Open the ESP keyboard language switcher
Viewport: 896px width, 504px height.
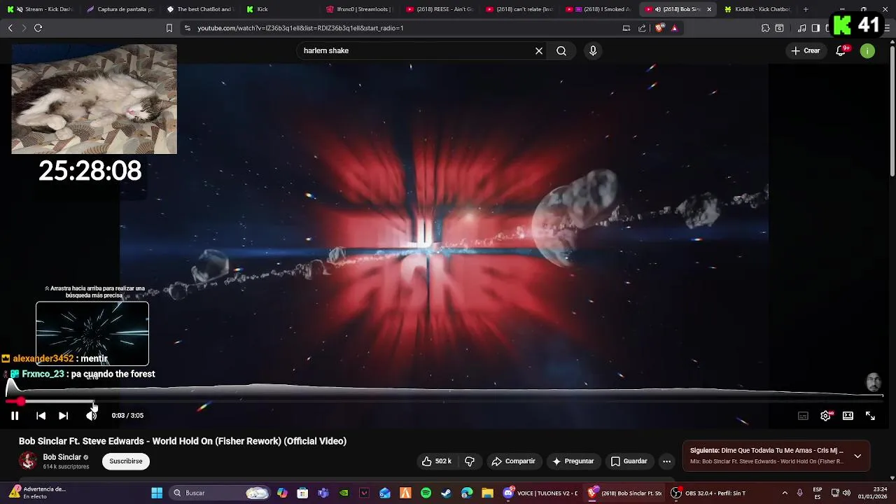[818, 493]
